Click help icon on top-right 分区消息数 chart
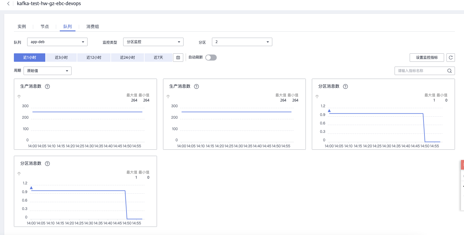Image resolution: width=464 pixels, height=235 pixels. tap(345, 86)
